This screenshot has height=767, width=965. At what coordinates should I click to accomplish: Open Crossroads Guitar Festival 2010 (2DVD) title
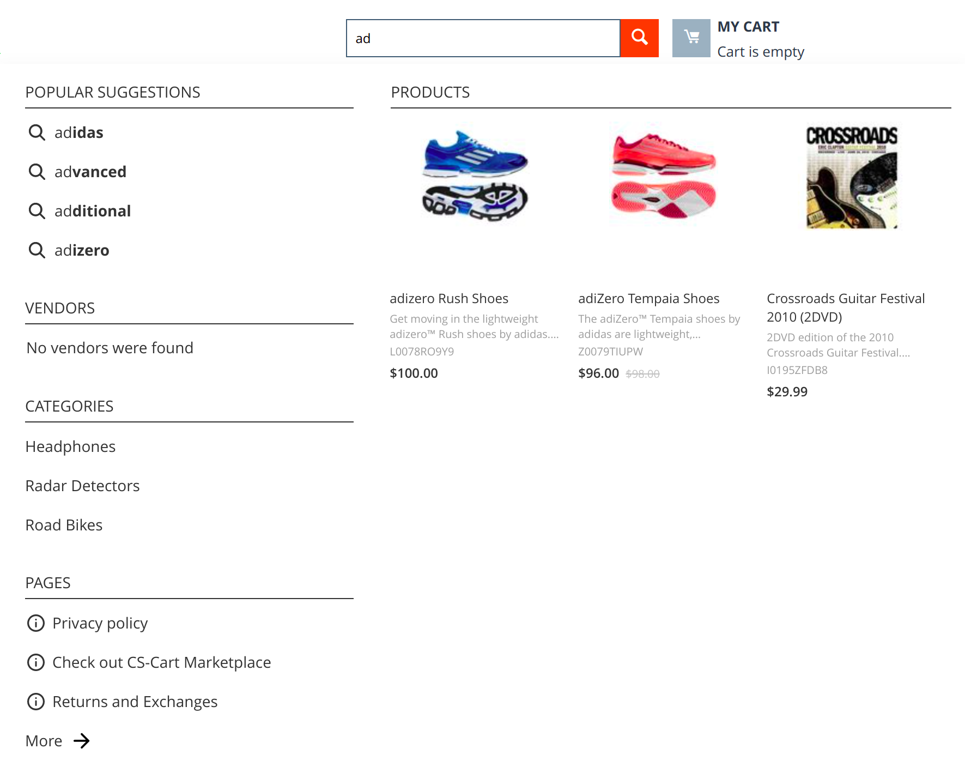[x=846, y=307]
